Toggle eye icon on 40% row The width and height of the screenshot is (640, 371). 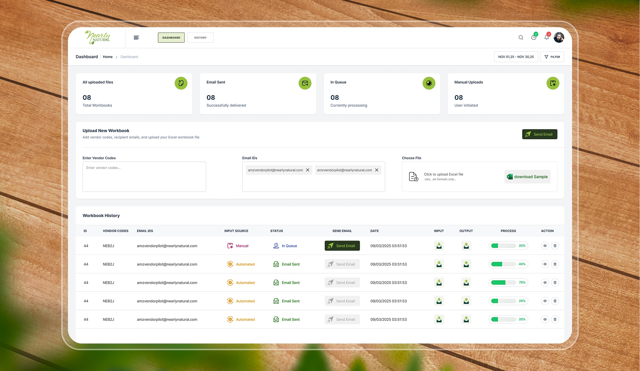click(545, 264)
